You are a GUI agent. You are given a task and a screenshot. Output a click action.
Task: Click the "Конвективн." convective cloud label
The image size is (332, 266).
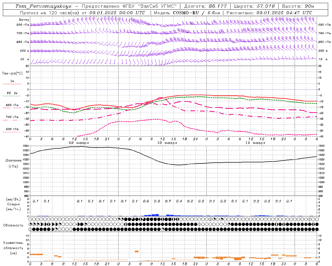pos(13,243)
